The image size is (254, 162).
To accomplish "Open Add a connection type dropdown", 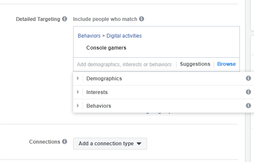I will point(110,144).
